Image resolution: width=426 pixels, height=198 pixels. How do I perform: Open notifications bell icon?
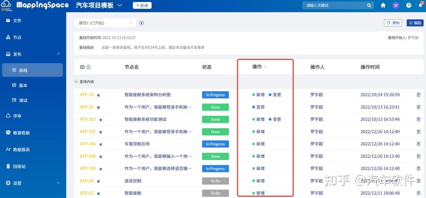pos(420,5)
